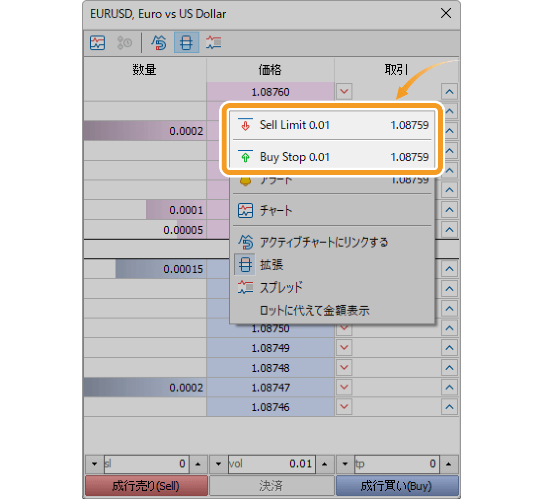Click blue buy arrow for price 1.08748
The image size is (543, 499).
(450, 367)
